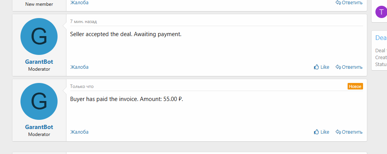Click the reply arrow icon under "Awaiting payment" post
This screenshot has height=154, width=387.
[x=338, y=67]
